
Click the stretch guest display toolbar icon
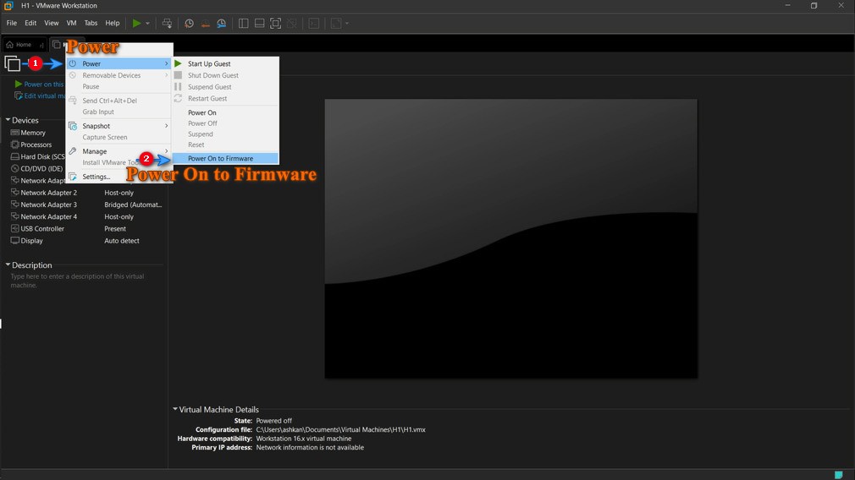[x=336, y=24]
